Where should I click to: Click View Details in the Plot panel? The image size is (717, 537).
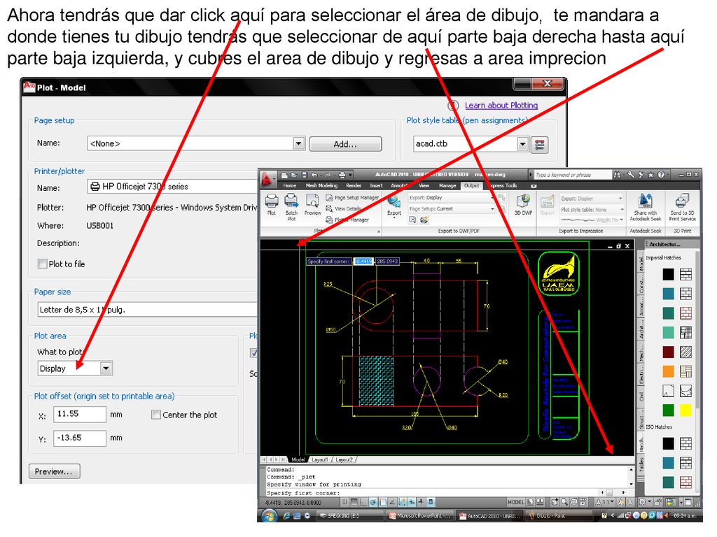(x=343, y=208)
